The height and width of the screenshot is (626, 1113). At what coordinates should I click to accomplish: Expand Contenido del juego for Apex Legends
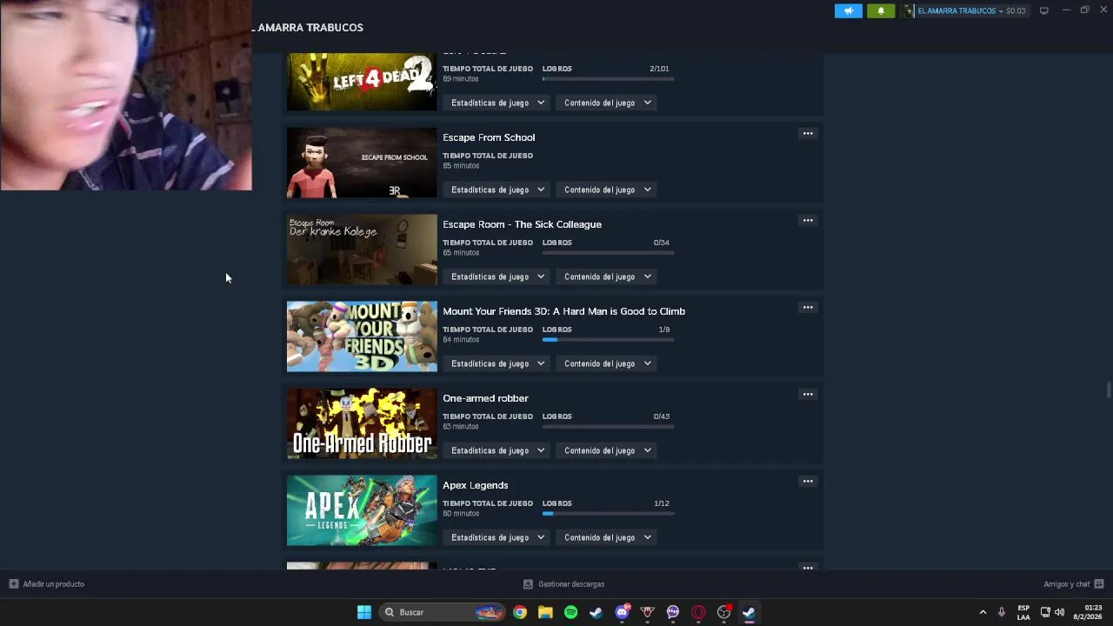[x=607, y=537]
